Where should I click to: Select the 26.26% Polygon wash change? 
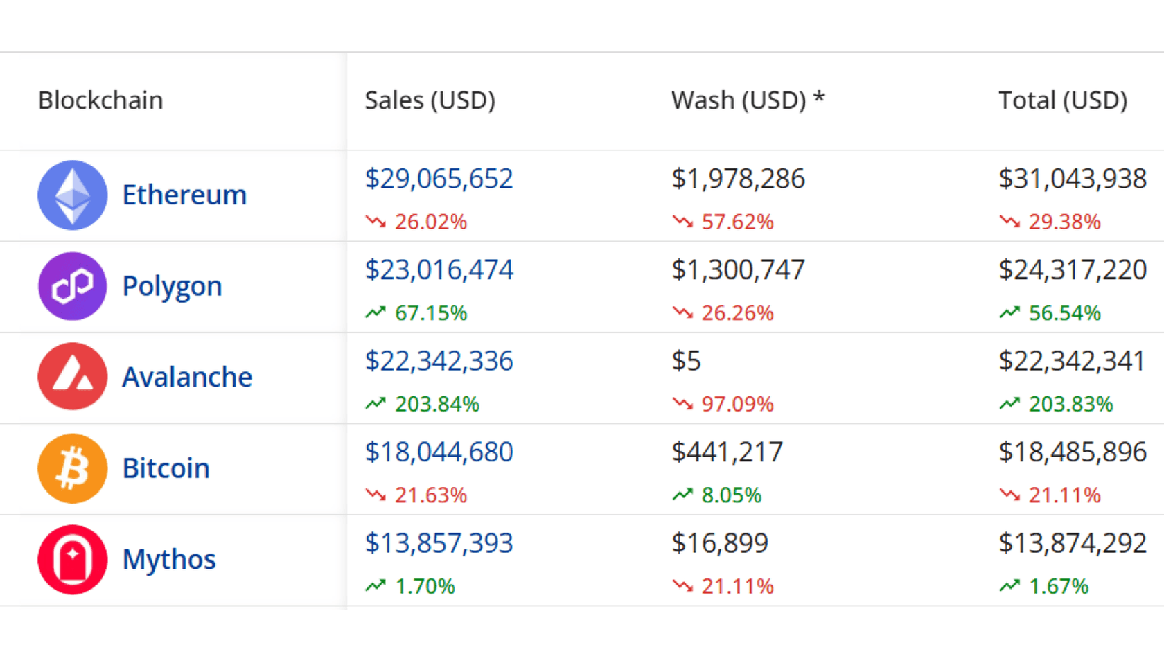click(737, 313)
